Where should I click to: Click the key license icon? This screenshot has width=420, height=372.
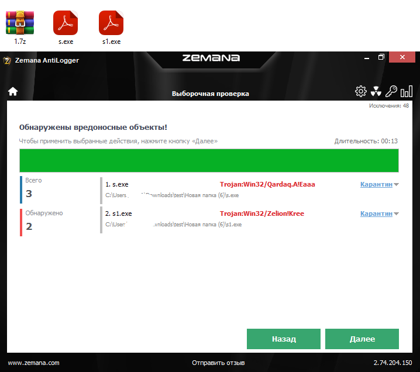tap(391, 91)
